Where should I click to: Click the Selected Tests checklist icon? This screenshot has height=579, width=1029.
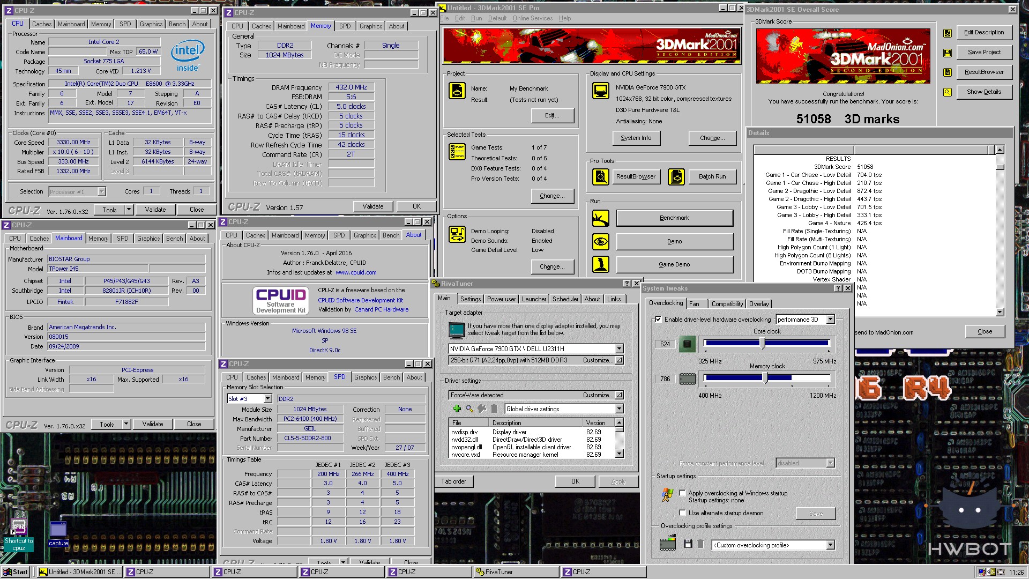click(457, 152)
